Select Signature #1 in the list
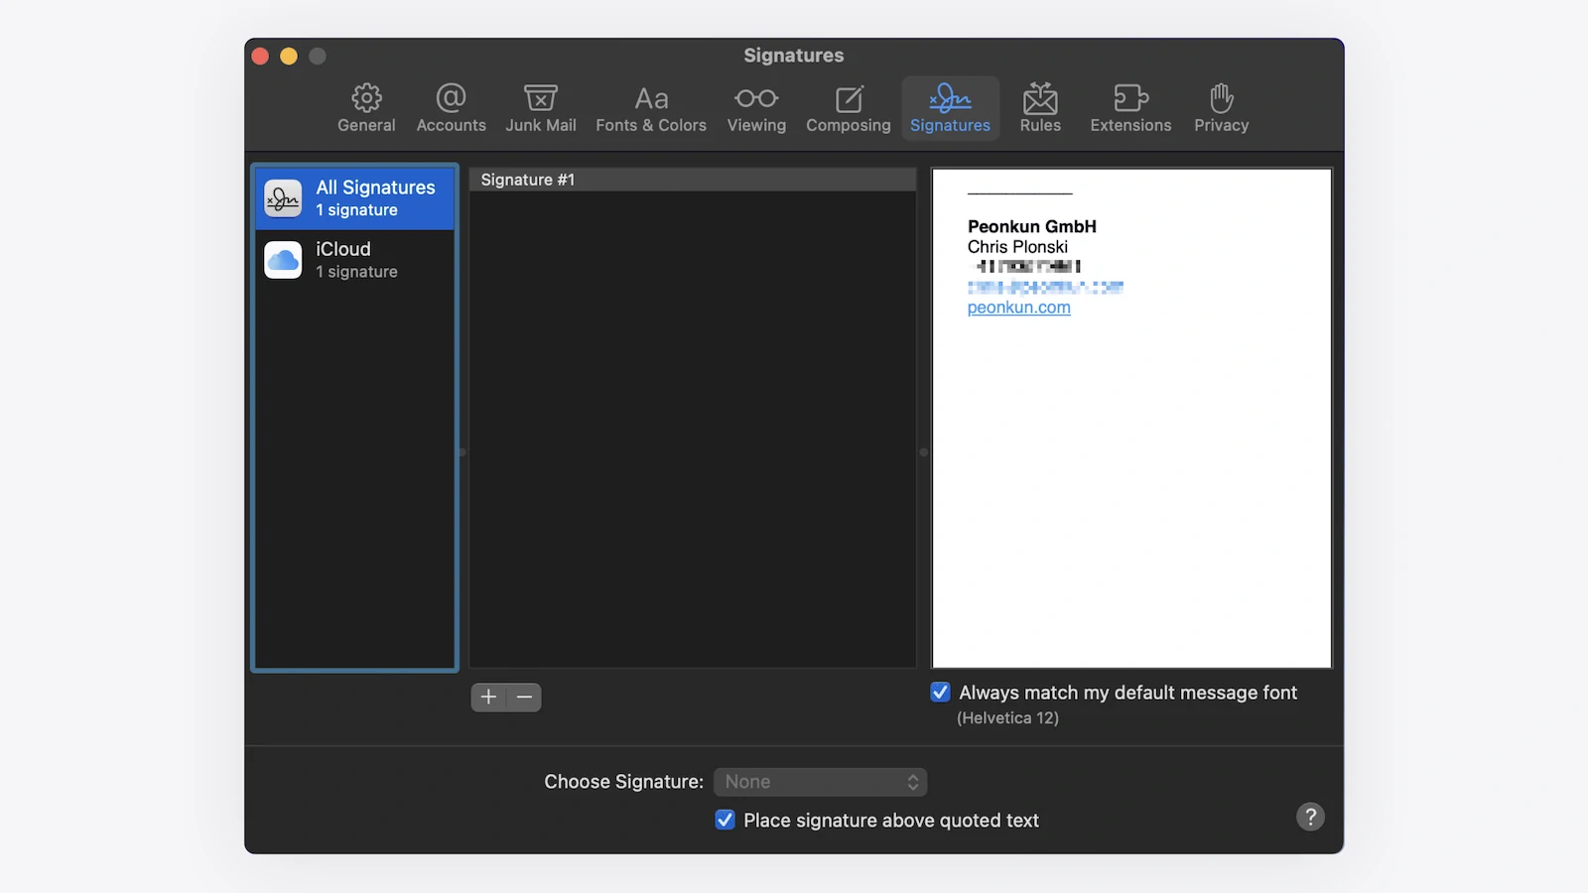This screenshot has width=1588, height=893. (x=691, y=180)
